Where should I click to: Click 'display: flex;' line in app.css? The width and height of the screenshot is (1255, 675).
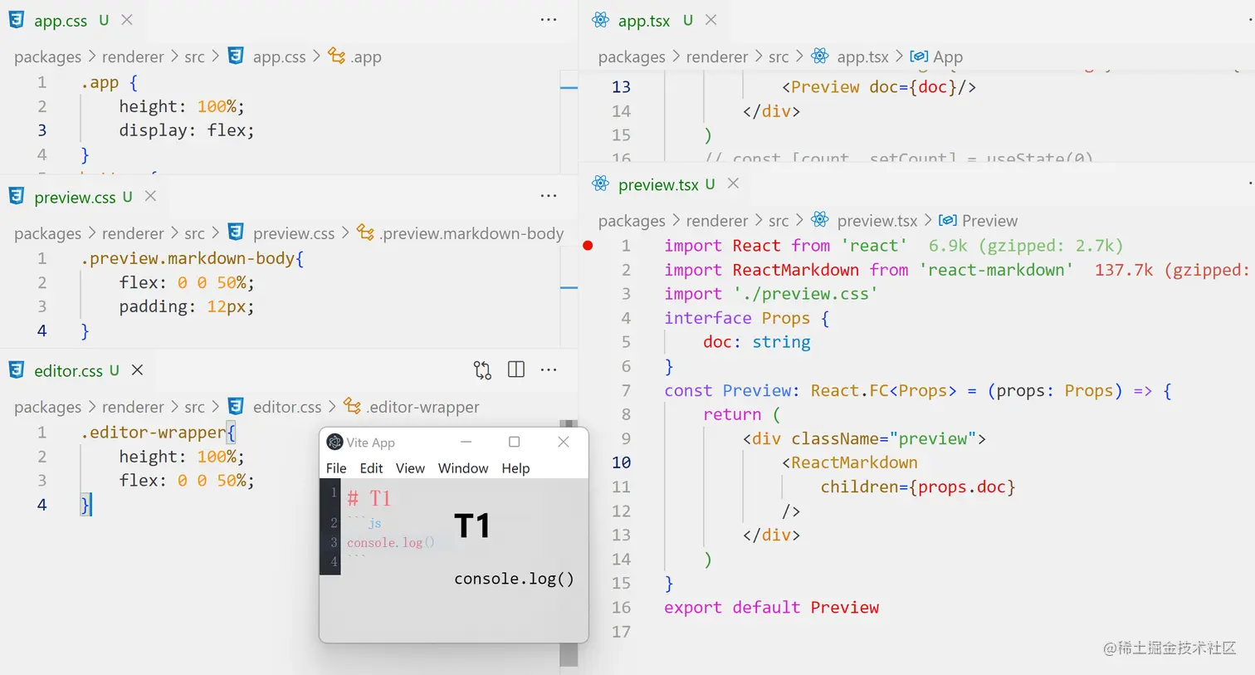tap(186, 130)
